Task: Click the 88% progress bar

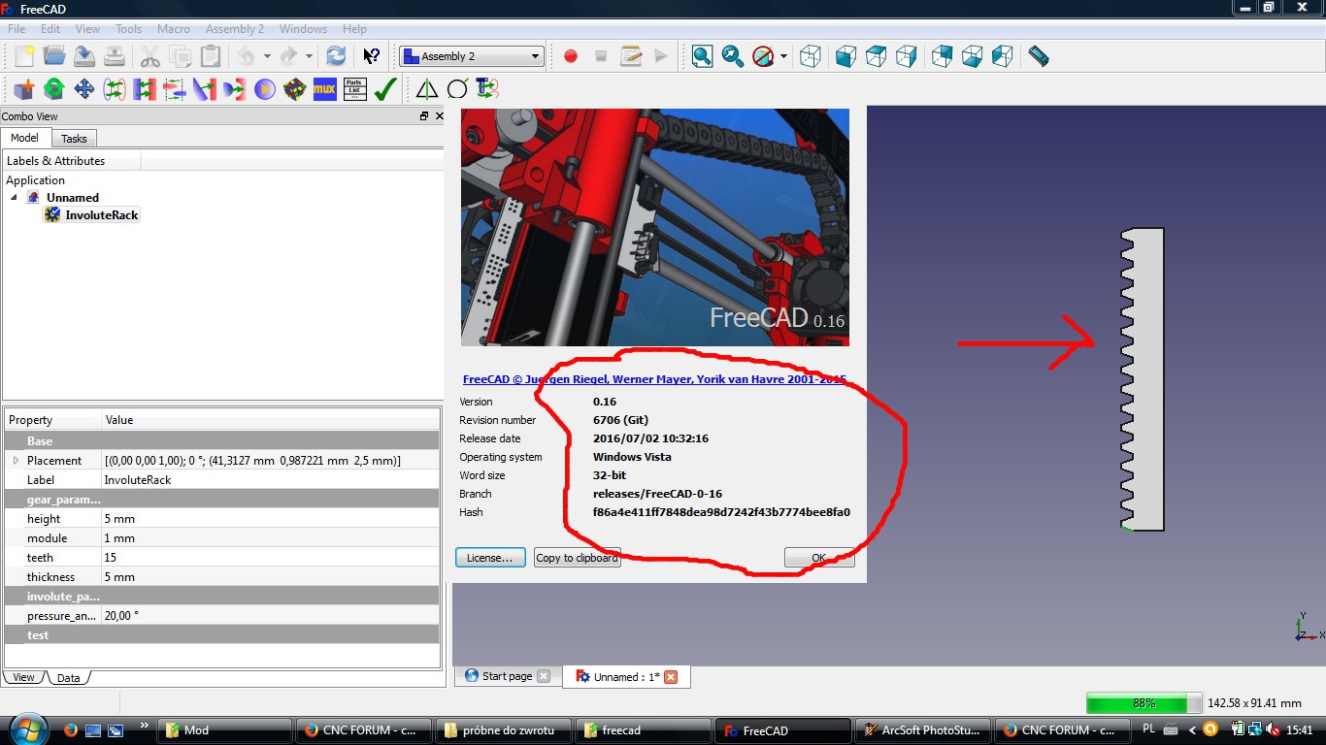Action: tap(1144, 703)
